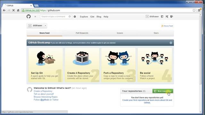This screenshot has height=115, width=205.
Task: Expand the drbfraser account context dropdown
Action: 37,26
